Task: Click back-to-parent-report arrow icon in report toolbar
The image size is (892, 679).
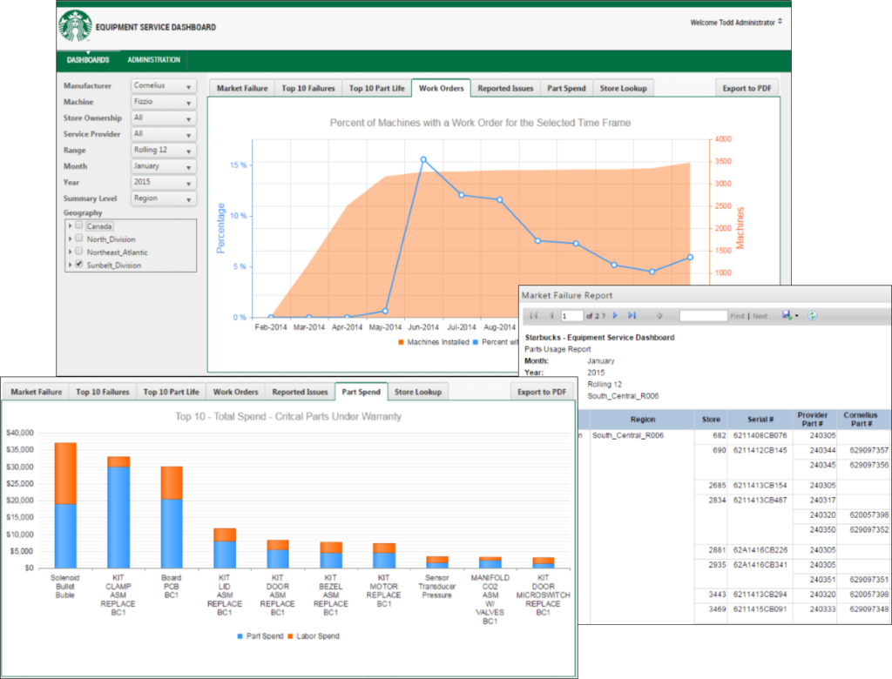Action: (659, 316)
